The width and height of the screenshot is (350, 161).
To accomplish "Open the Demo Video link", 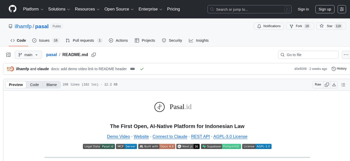I will [x=118, y=137].
